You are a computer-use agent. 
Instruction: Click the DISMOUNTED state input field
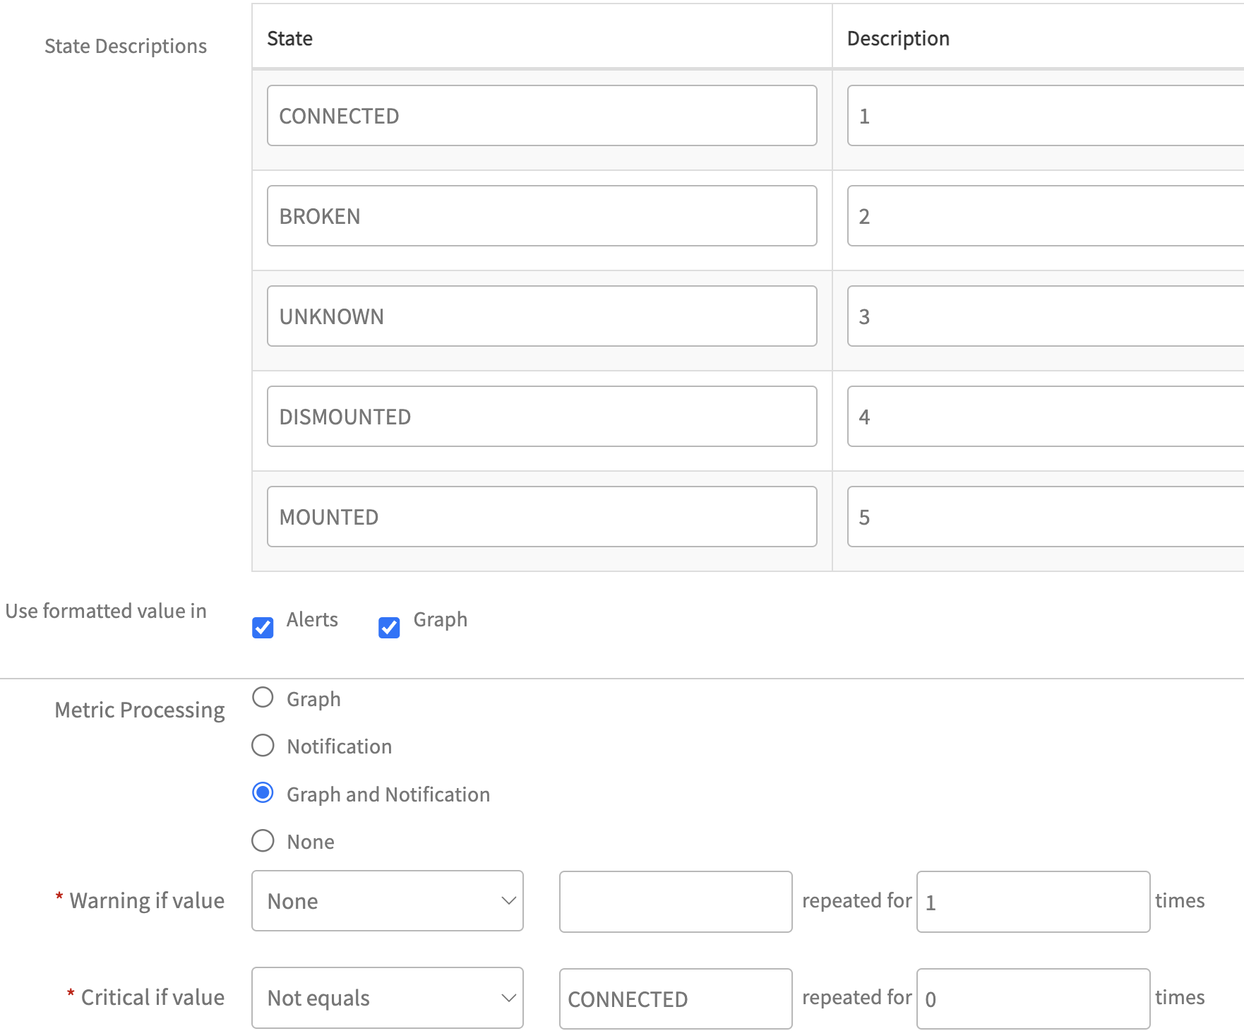click(x=542, y=417)
